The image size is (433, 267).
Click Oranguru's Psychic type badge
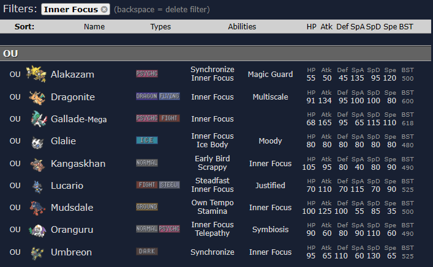169,229
